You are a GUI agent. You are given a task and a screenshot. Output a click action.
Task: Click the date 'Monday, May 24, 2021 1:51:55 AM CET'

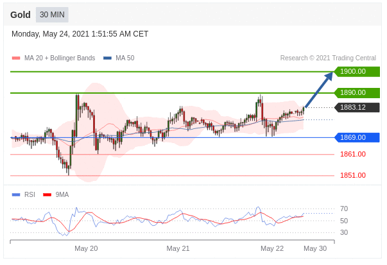point(80,34)
